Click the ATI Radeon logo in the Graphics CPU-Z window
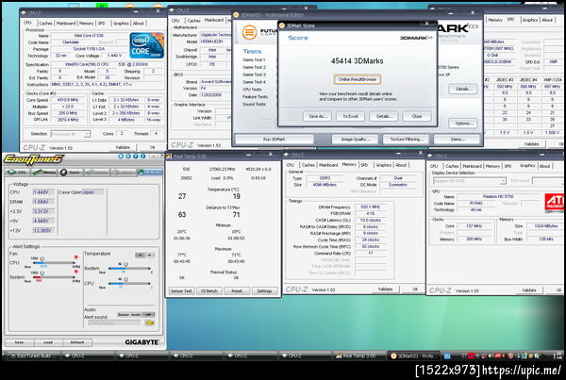The width and height of the screenshot is (566, 380). click(x=554, y=202)
